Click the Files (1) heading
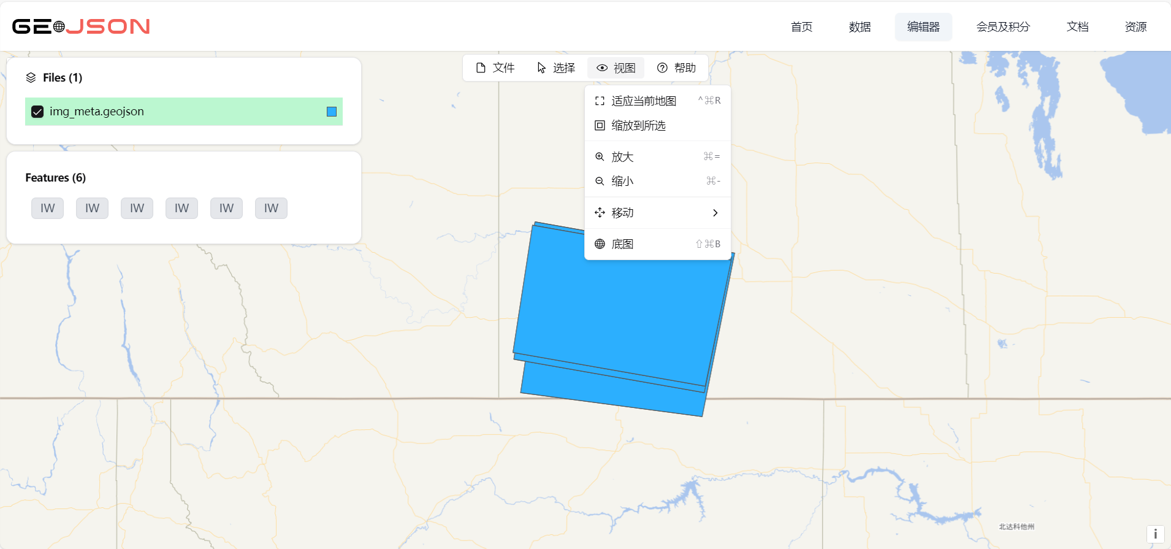The width and height of the screenshot is (1171, 549). (x=63, y=78)
